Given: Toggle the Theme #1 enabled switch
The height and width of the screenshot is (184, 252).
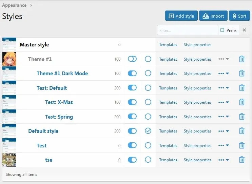Looking at the screenshot, I should tap(132, 59).
